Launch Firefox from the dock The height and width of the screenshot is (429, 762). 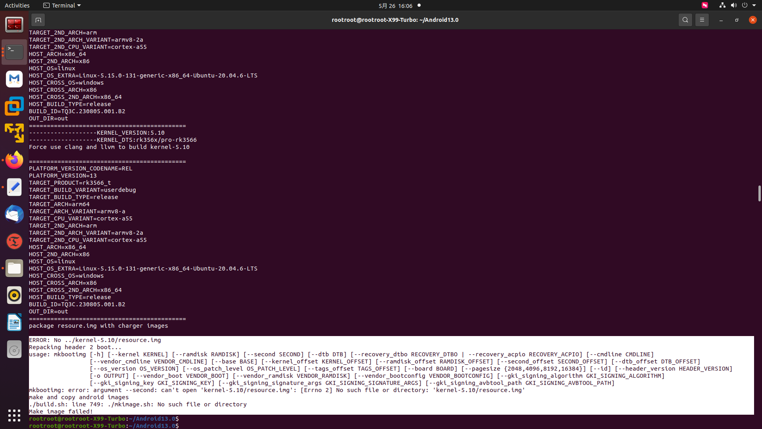coord(14,160)
